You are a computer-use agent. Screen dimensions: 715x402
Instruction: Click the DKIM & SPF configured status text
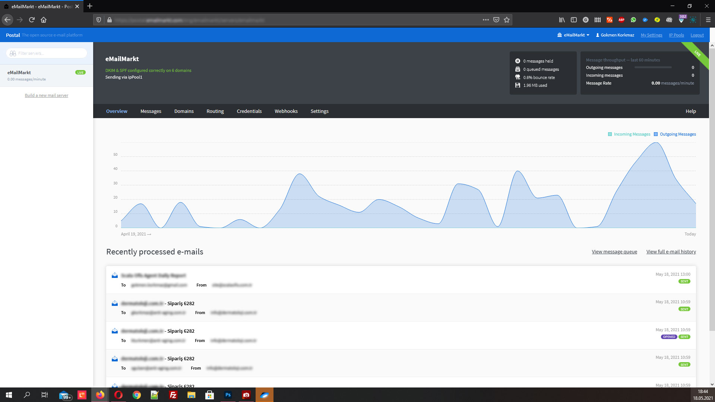click(x=148, y=70)
